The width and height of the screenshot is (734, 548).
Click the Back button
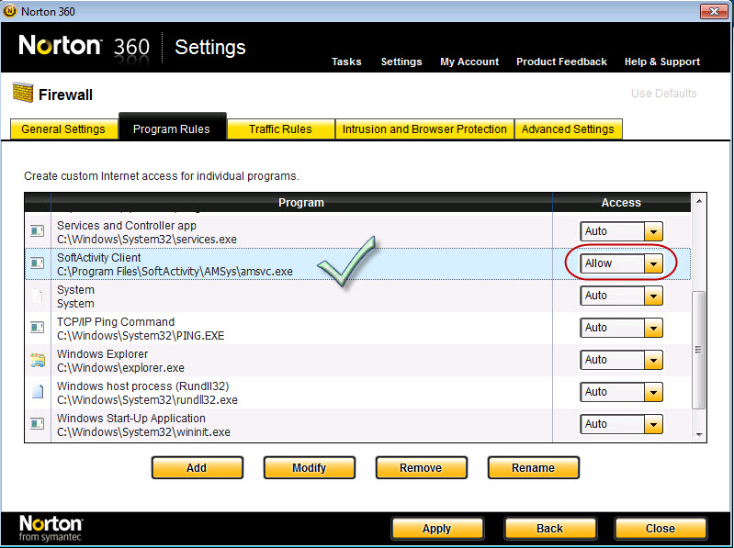click(550, 529)
